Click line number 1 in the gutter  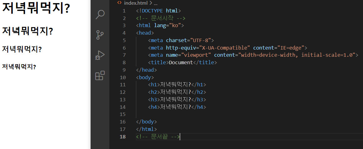[x=124, y=11]
